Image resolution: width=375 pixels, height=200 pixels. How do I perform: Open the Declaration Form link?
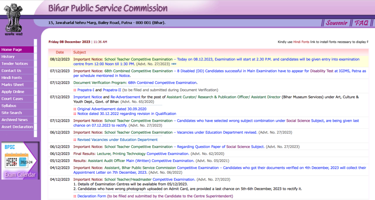coord(92,196)
